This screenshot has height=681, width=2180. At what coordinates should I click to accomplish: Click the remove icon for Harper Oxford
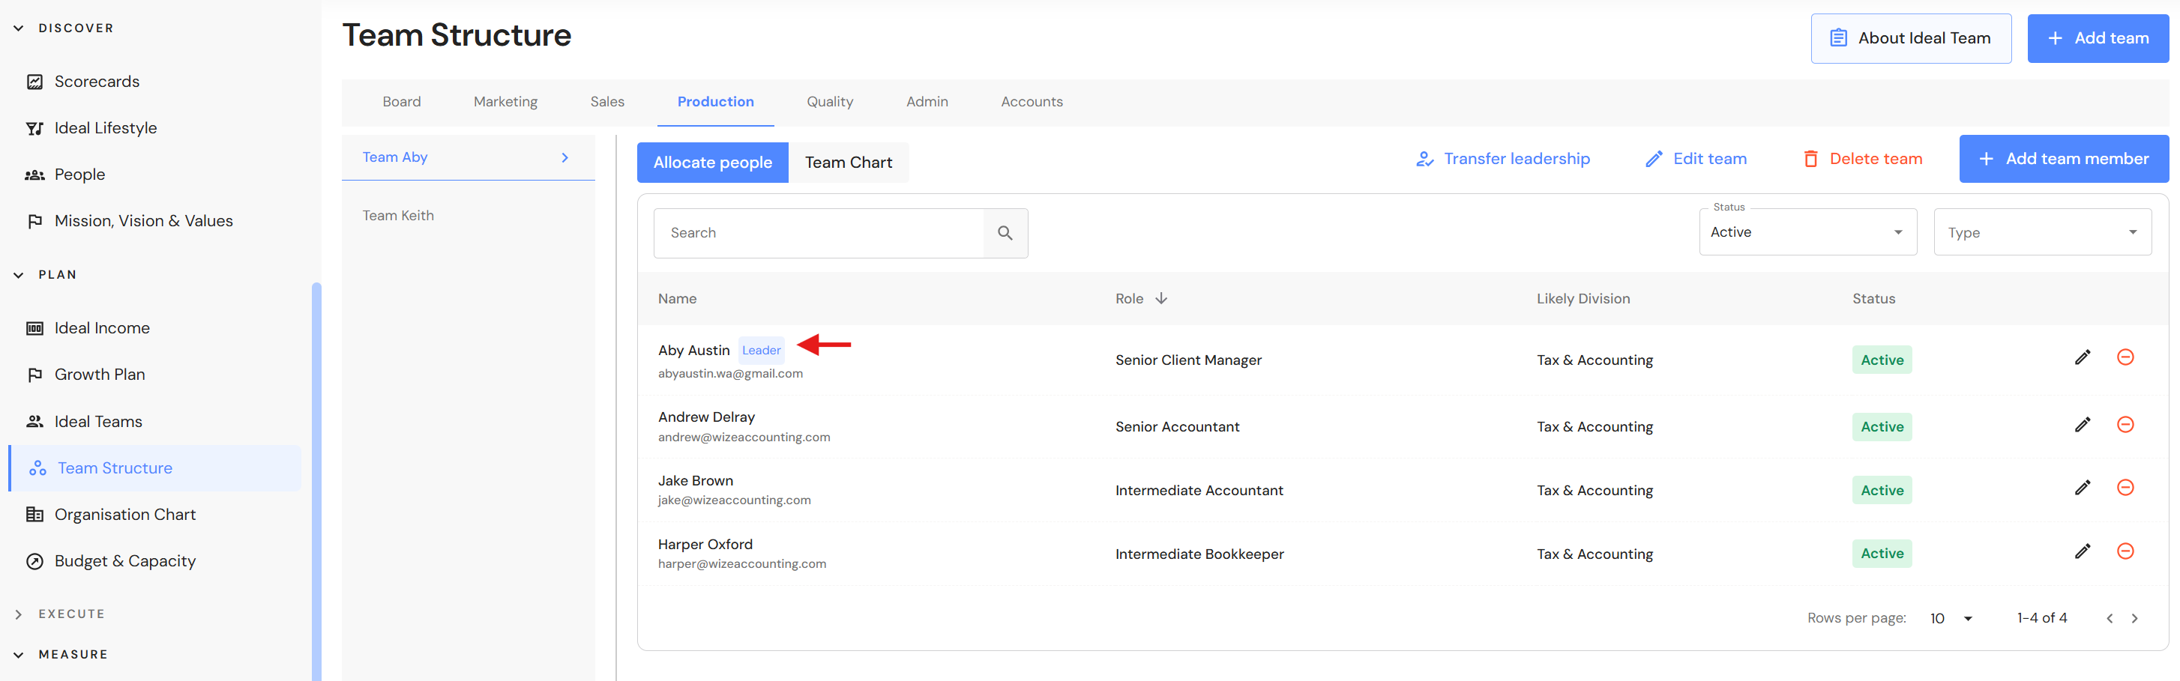(x=2124, y=551)
